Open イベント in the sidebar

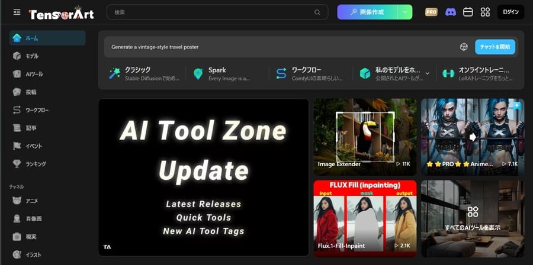click(47, 146)
